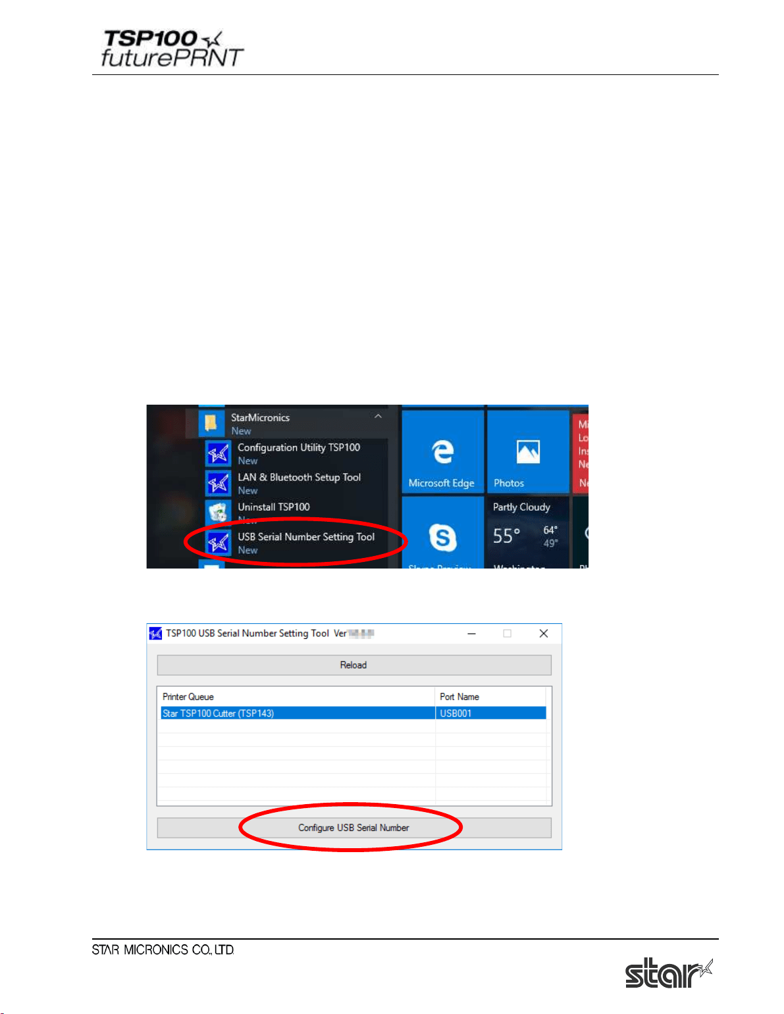The height and width of the screenshot is (1014, 784).
Task: Click Configure USB Serial Number button
Action: click(x=354, y=828)
